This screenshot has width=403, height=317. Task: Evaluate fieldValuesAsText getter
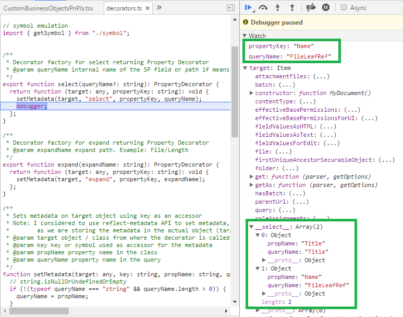(328, 135)
